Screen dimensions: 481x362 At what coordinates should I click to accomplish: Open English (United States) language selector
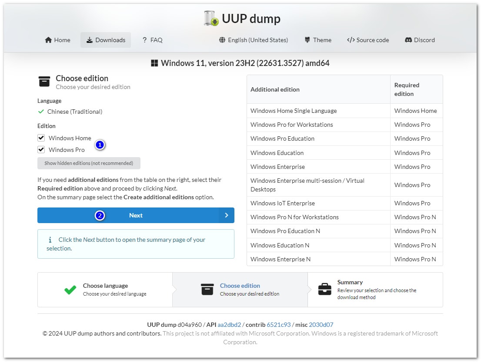(254, 40)
